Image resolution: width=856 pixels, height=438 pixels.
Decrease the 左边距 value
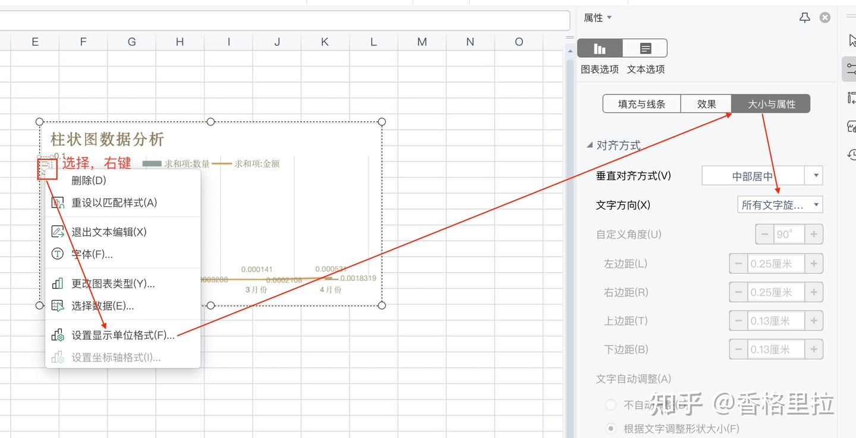pos(738,263)
